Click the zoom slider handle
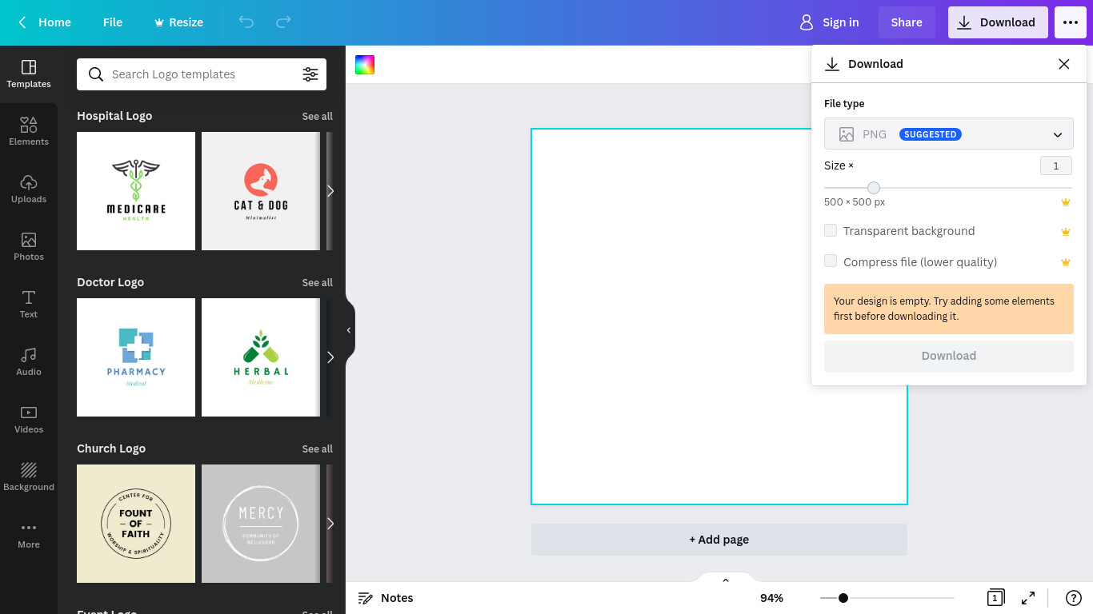 coord(843,598)
